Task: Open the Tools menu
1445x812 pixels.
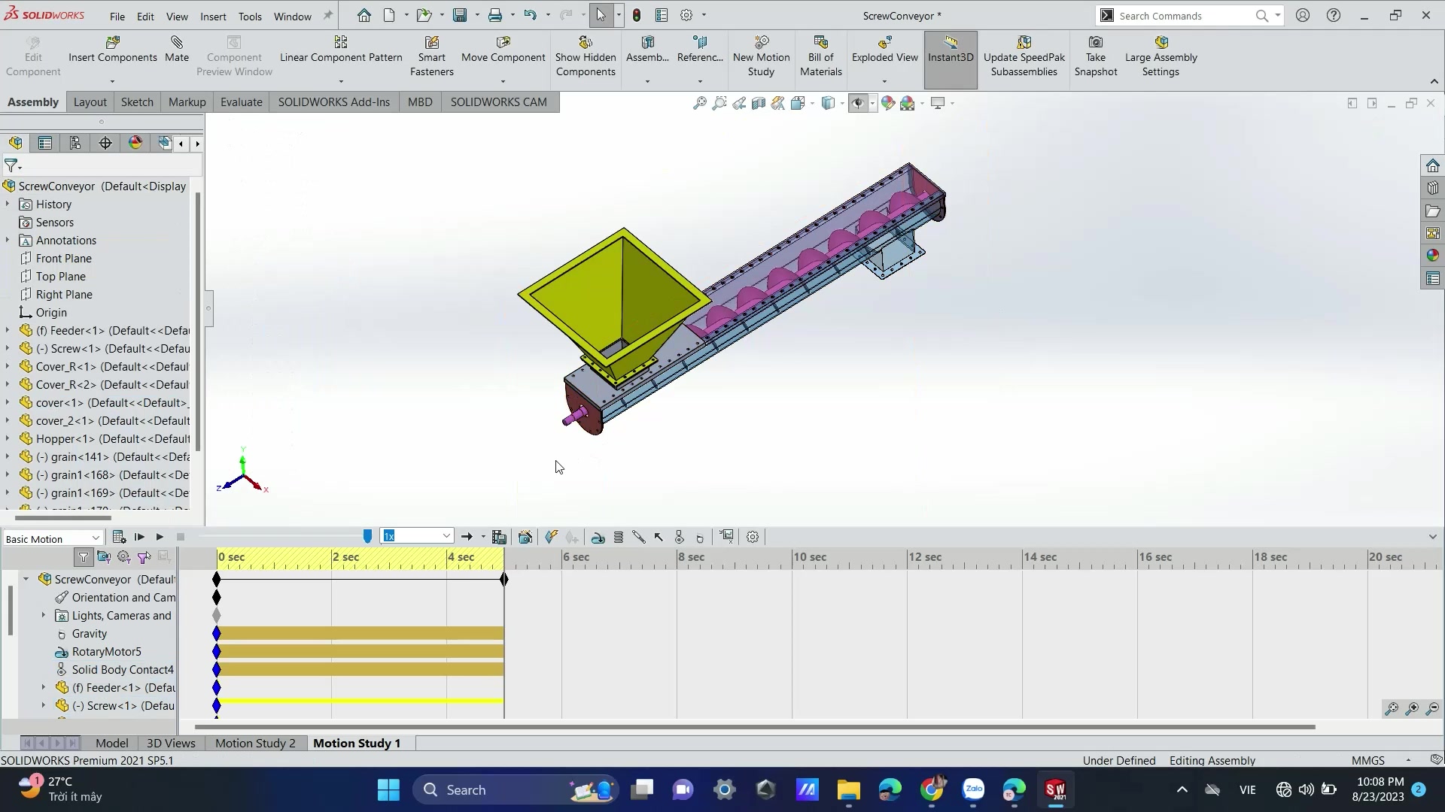Action: (x=250, y=16)
